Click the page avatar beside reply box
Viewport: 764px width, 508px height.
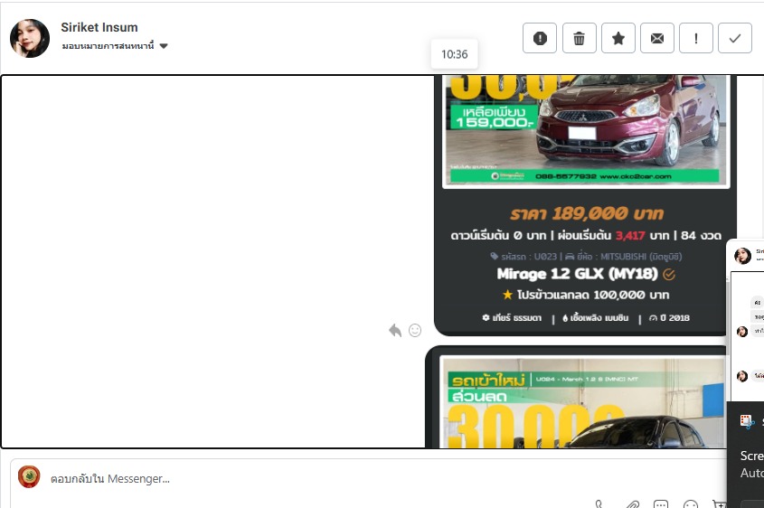[x=29, y=477]
